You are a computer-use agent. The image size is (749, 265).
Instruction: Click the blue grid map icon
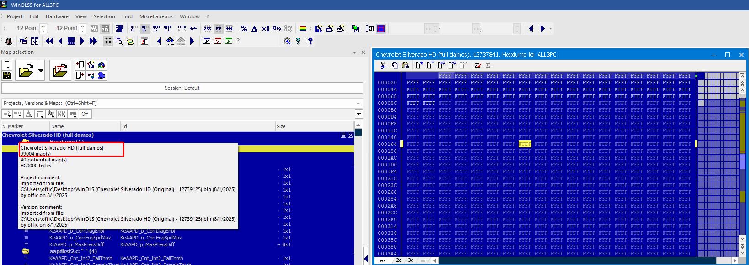point(71,41)
